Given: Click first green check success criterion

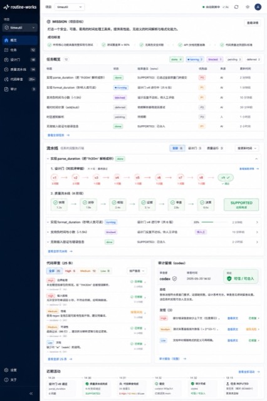Looking at the screenshot, I should point(50,44).
